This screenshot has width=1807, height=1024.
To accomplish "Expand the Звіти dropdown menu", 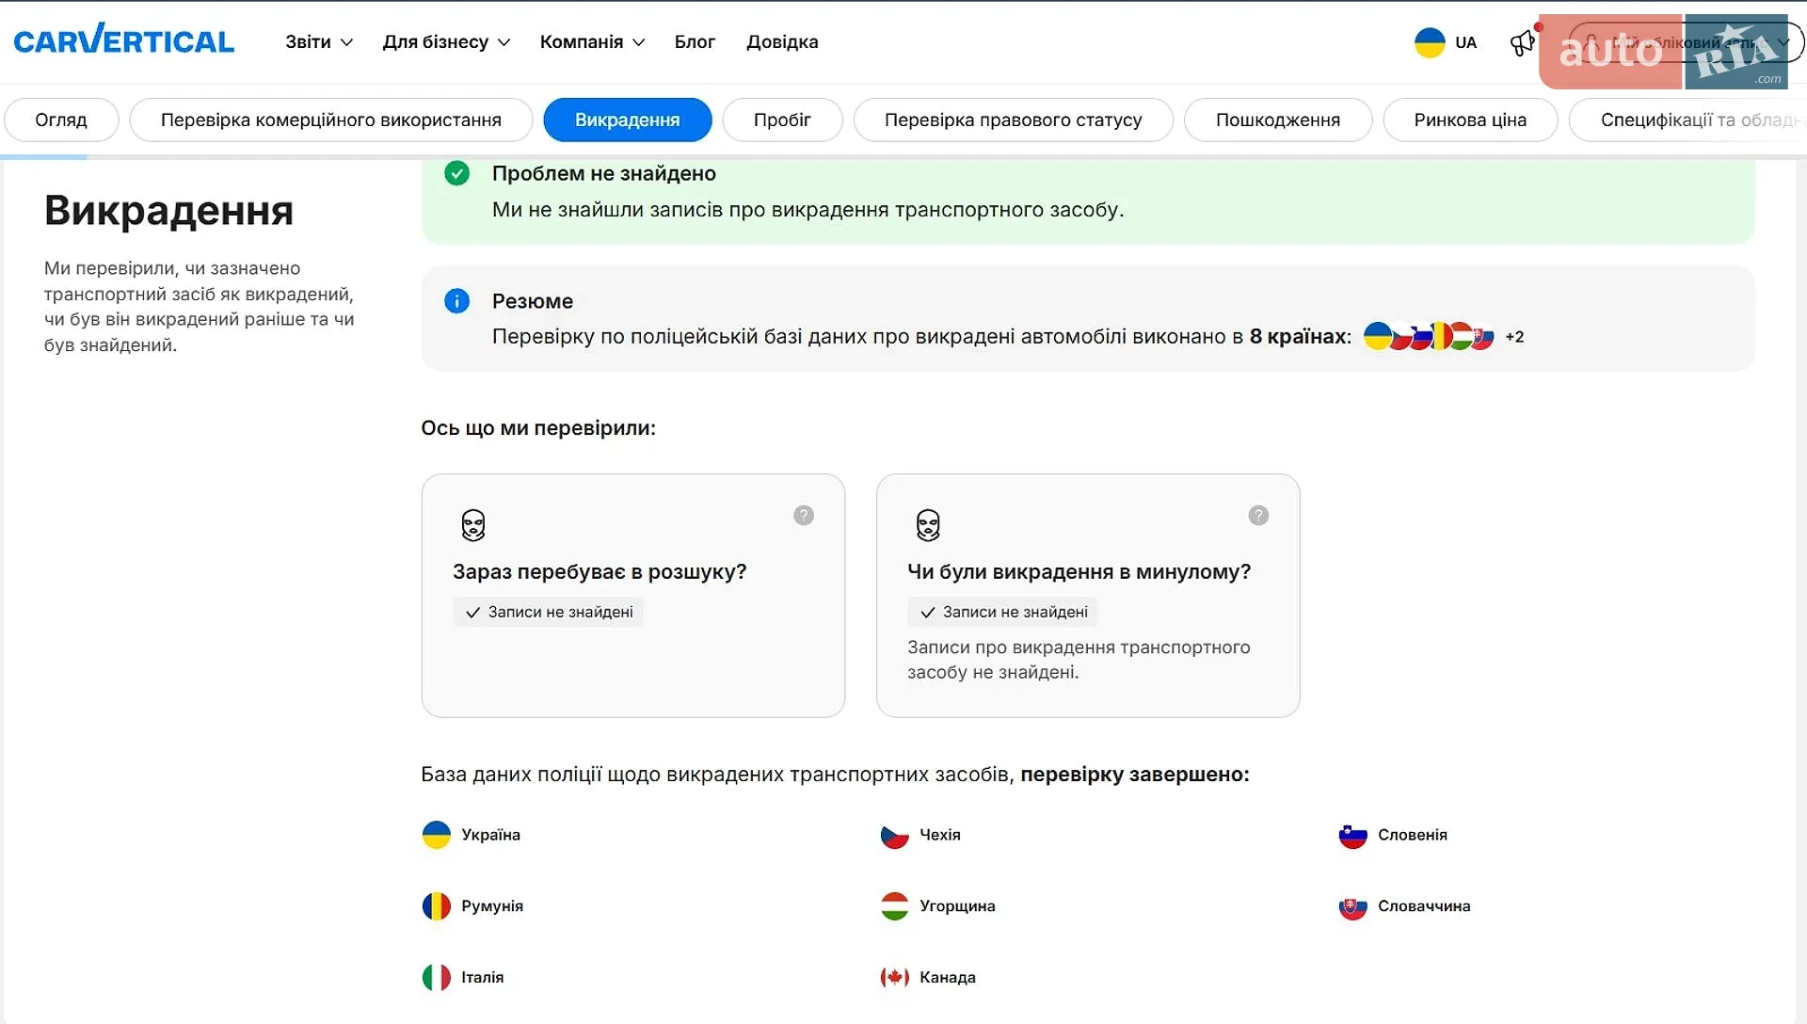I will click(x=319, y=41).
